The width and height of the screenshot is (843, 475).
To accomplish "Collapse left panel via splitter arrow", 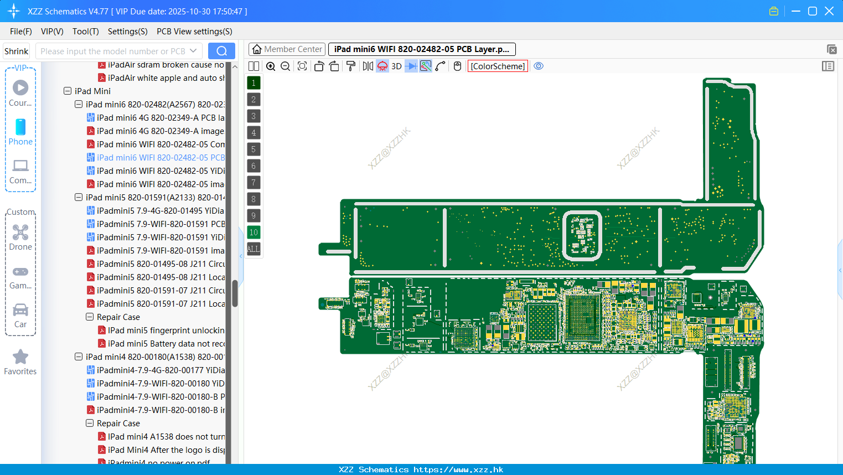I will coord(241,256).
